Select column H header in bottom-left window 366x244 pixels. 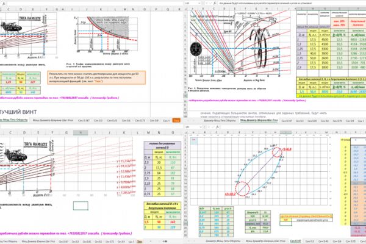[x=81, y=132]
